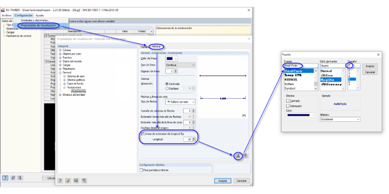
Task: Expand the Colores tree node
Action: [60, 50]
